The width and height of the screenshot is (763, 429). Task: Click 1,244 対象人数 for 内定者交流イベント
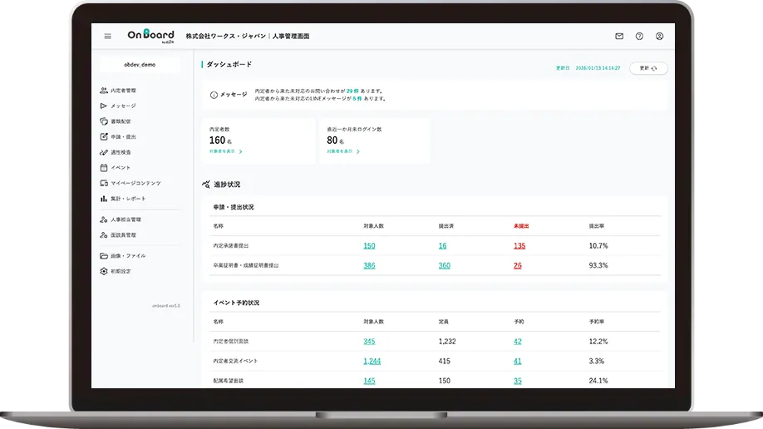pyautogui.click(x=372, y=362)
